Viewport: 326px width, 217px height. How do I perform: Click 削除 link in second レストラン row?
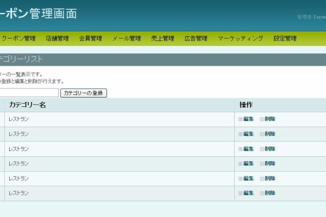(270, 134)
